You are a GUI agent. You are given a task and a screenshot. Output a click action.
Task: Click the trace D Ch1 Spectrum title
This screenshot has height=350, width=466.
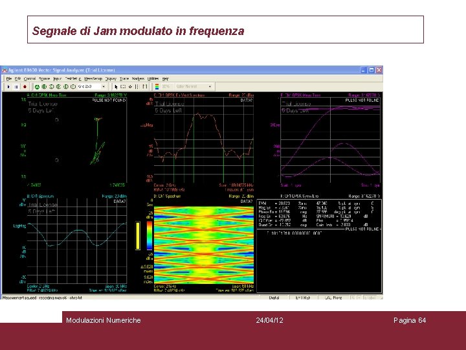(x=167, y=196)
